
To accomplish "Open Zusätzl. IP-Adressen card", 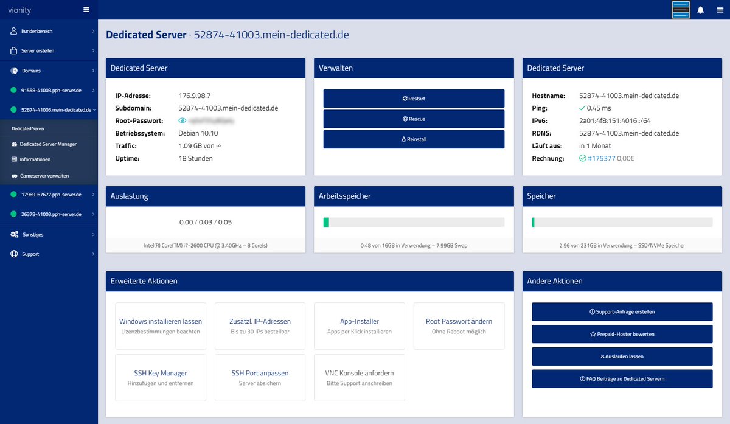I will pyautogui.click(x=260, y=326).
